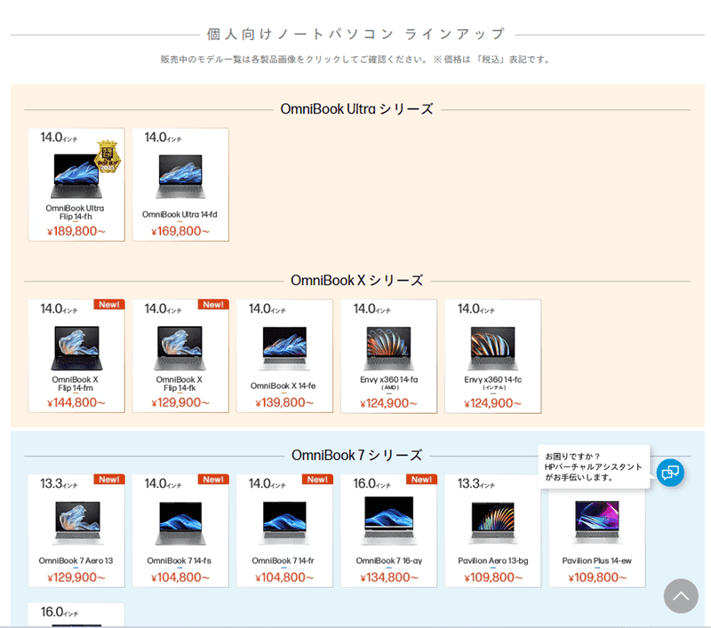711x628 pixels.
Task: Click the OmniBook X 14-fe product name
Action: pyautogui.click(x=283, y=386)
